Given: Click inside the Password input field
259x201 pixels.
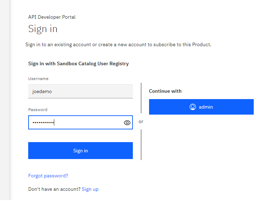Looking at the screenshot, I should tap(88, 122).
